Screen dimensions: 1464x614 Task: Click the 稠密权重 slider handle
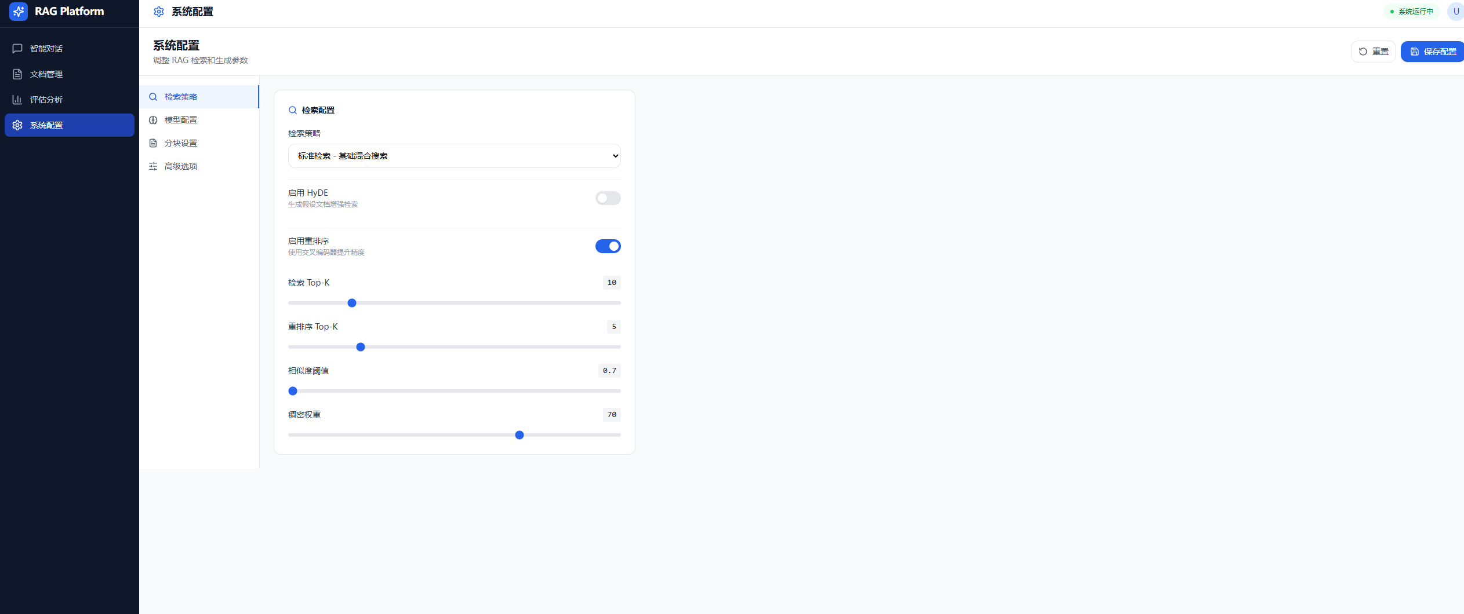pos(520,435)
